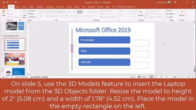196x110 pixels.
Task: Collapse the ribbon with the chevron
Action: (x=194, y=20)
